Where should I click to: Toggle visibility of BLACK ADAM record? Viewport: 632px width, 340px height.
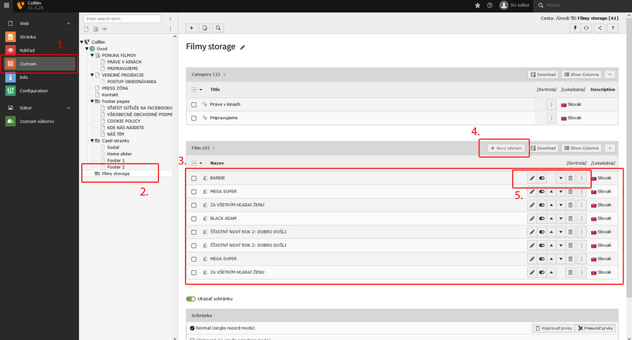click(x=542, y=219)
